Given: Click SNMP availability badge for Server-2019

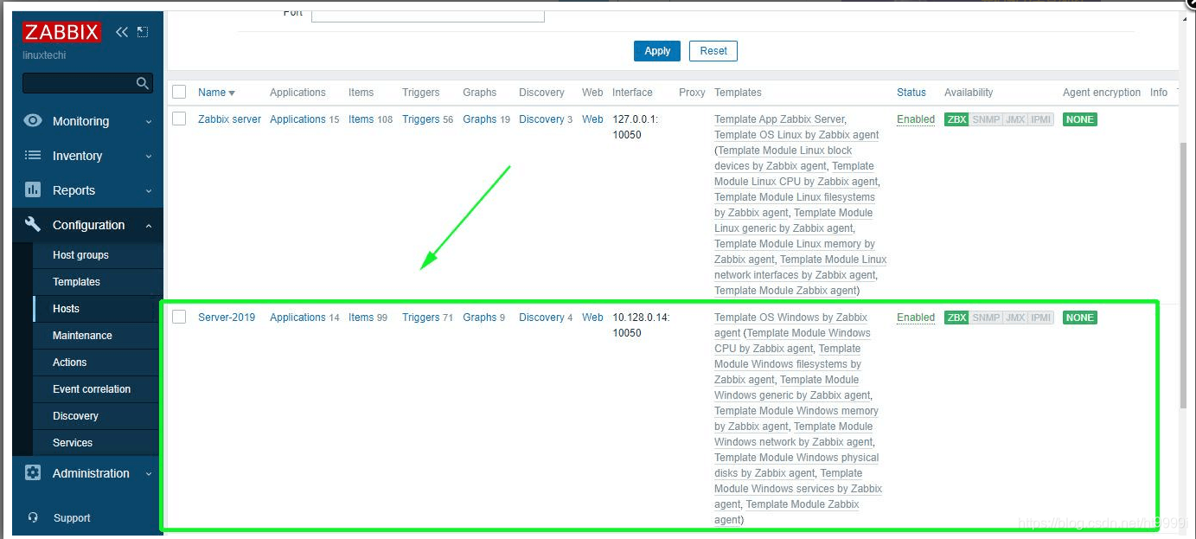Looking at the screenshot, I should pyautogui.click(x=986, y=318).
